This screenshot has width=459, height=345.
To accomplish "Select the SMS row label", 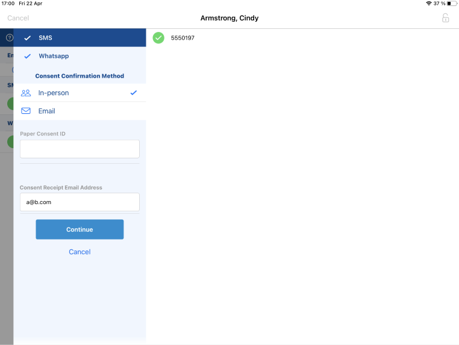I will coord(46,38).
